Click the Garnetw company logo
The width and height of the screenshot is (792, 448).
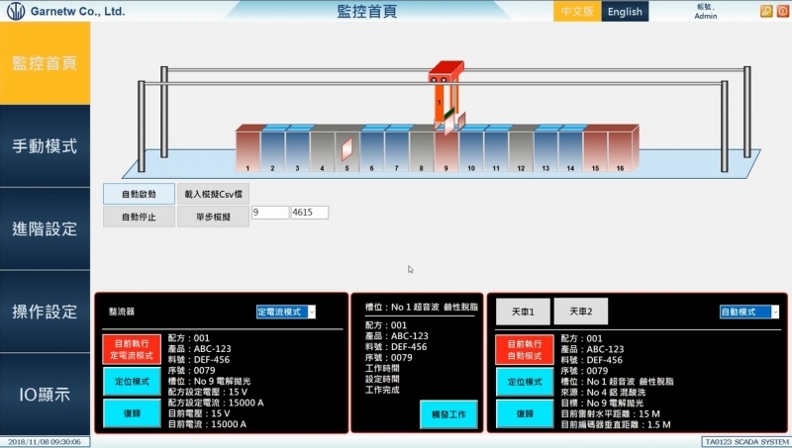point(15,12)
